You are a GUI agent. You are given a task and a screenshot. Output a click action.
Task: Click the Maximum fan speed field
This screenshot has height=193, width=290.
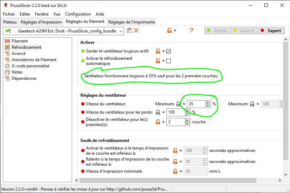point(270,104)
